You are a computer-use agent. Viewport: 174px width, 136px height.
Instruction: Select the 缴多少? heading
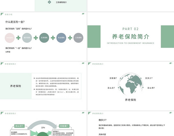(x=102, y=120)
